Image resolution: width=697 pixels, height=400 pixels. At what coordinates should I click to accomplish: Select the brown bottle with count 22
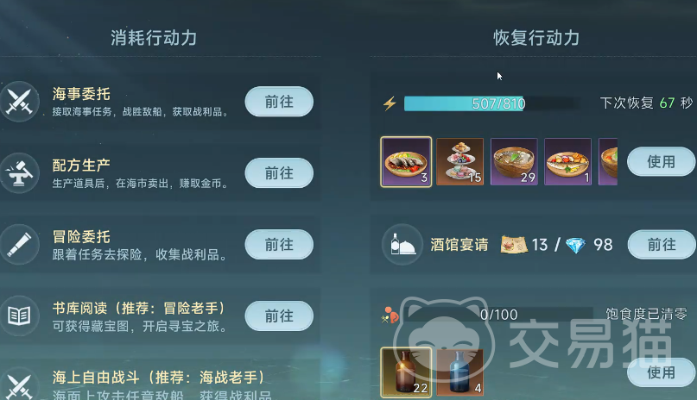[x=406, y=372]
